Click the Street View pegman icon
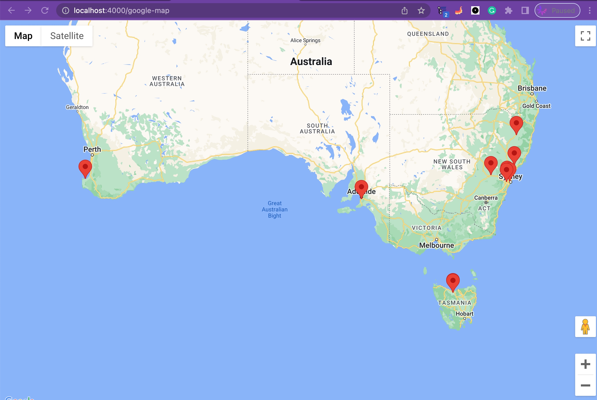Image resolution: width=597 pixels, height=400 pixels. tap(585, 327)
